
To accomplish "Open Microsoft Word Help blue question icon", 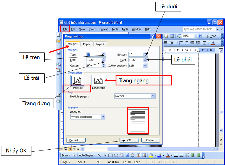I will 201,36.
